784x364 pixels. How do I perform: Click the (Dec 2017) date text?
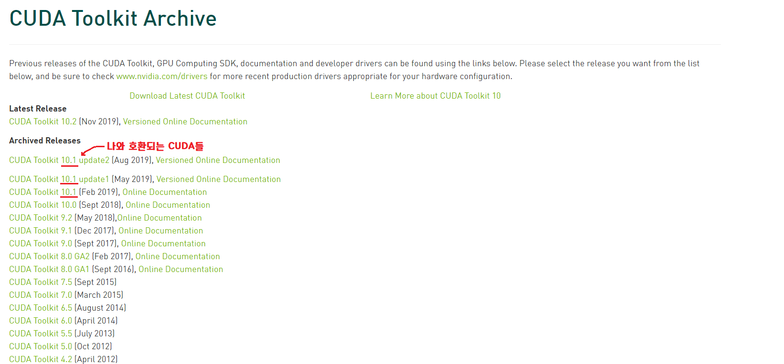pos(95,231)
